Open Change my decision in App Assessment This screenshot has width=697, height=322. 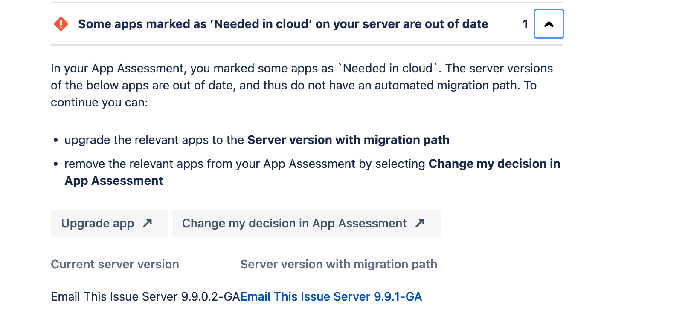click(294, 223)
